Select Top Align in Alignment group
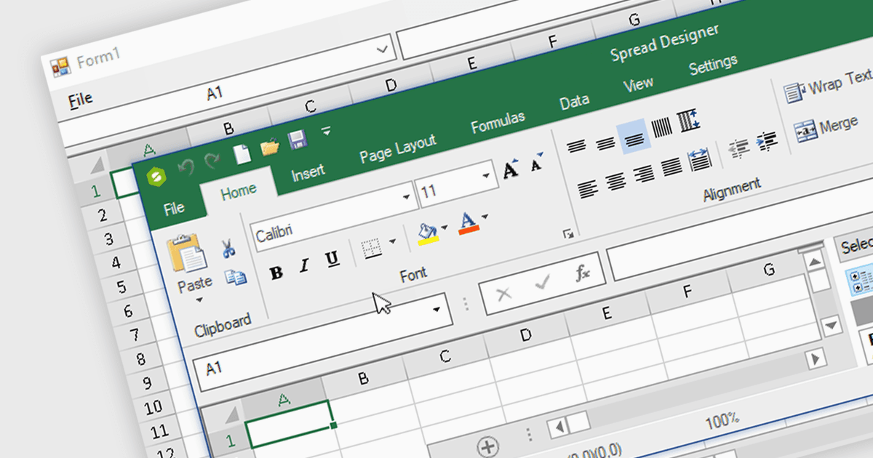Image resolution: width=873 pixels, height=458 pixels. 576,146
